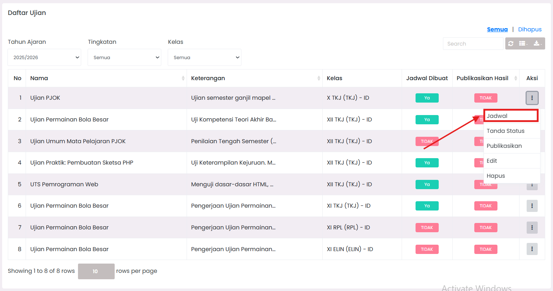553x291 pixels.
Task: Sort table by Nama column
Action: pyautogui.click(x=106, y=78)
